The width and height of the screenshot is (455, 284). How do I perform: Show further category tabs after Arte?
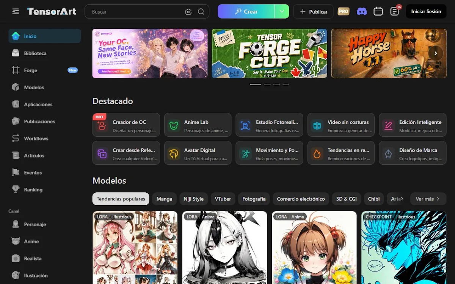coord(402,199)
